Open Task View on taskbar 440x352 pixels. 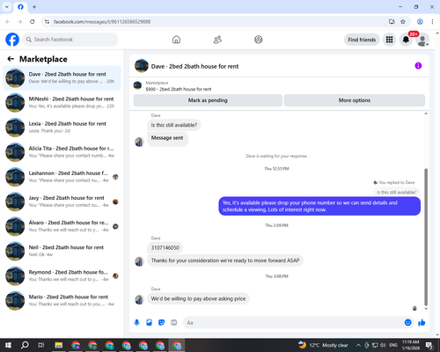[x=41, y=345]
